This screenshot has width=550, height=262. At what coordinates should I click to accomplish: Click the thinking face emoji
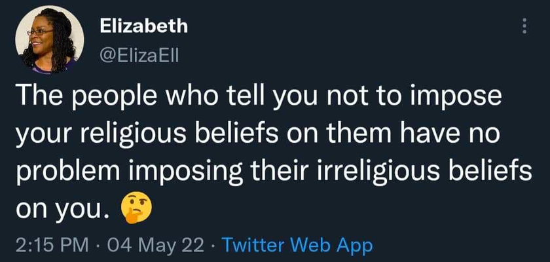tap(136, 208)
